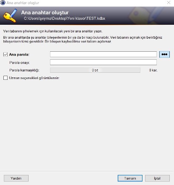
Task: Click the window title bar text
Action: pos(23,3)
